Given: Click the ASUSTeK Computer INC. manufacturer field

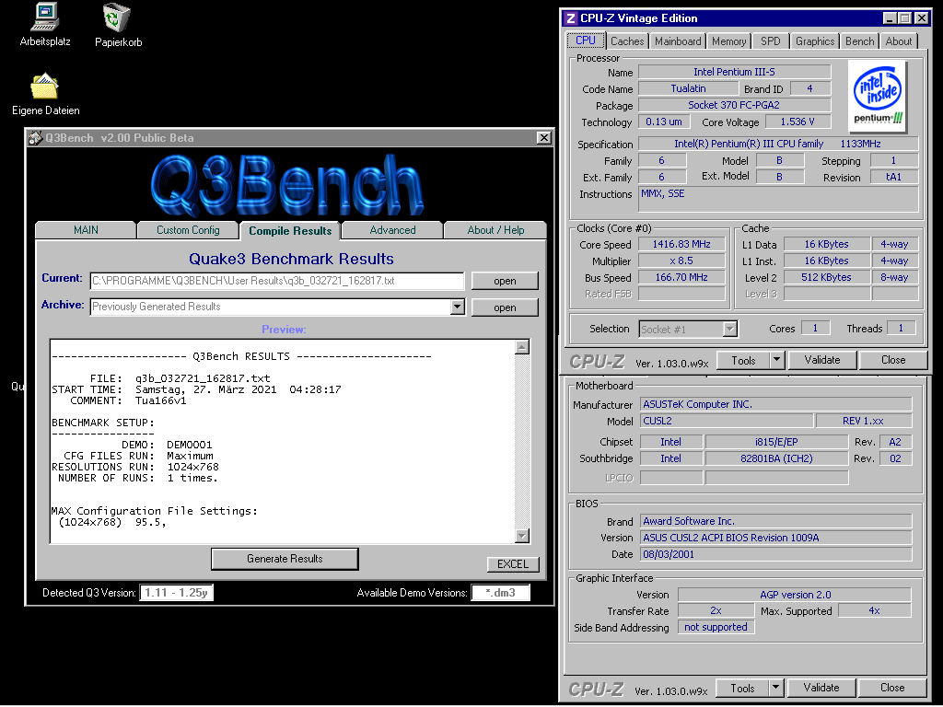Looking at the screenshot, I should (775, 405).
